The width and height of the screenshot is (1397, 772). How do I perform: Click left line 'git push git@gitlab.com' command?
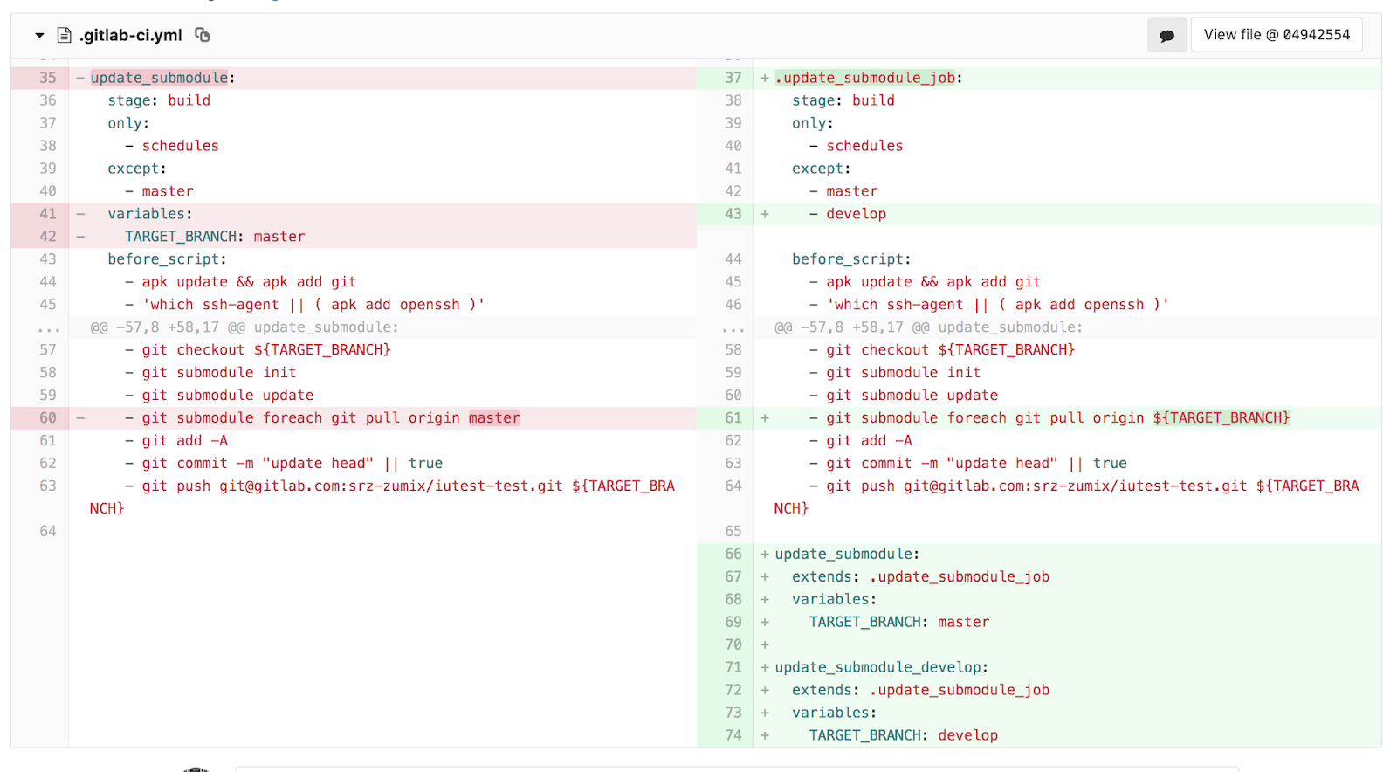click(383, 498)
